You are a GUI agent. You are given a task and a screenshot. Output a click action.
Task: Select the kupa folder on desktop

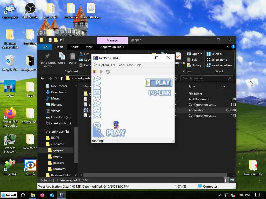[x=30, y=89]
